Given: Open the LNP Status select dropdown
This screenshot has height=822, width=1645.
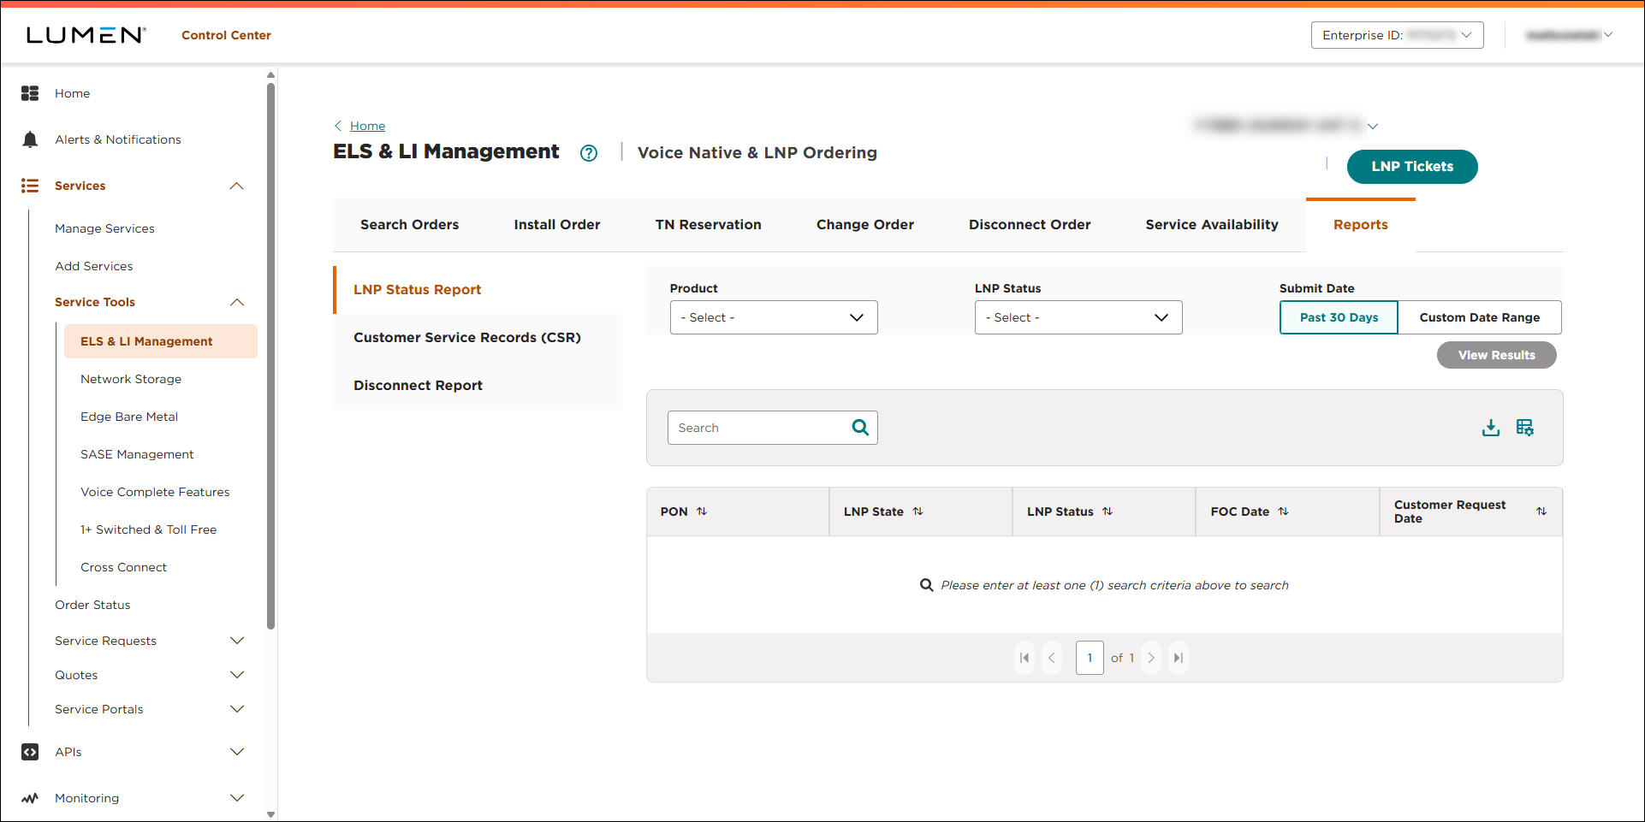Looking at the screenshot, I should [x=1078, y=316].
